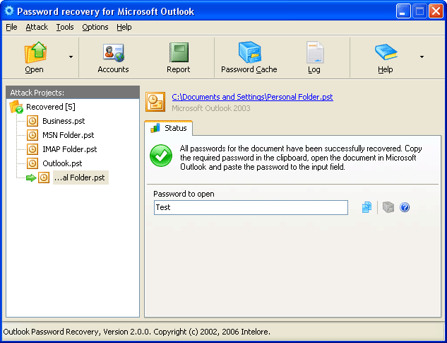
Task: Select IMAP Folder.pst in Attack Projects
Action: click(70, 149)
